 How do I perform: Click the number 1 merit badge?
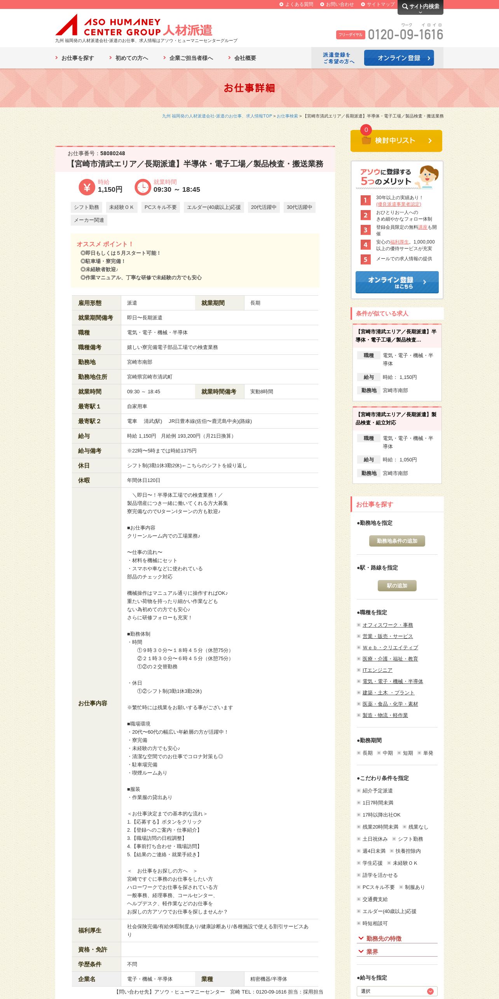coord(365,200)
